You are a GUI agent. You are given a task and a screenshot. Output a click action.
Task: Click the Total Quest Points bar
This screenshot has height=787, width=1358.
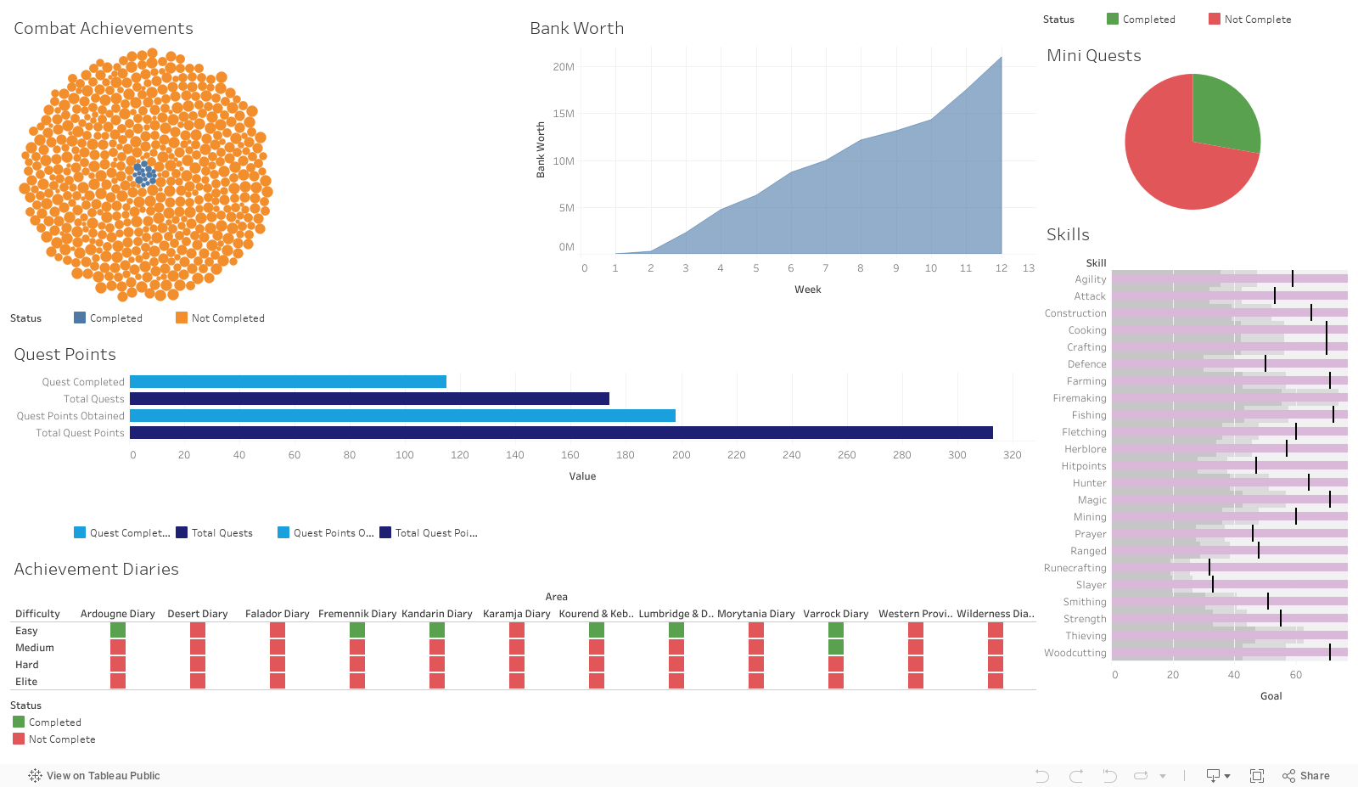point(561,433)
